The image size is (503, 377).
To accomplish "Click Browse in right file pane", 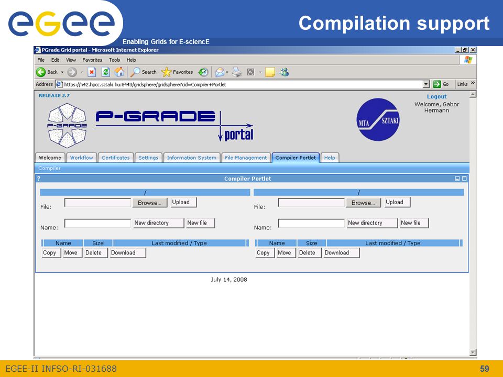I will (364, 203).
